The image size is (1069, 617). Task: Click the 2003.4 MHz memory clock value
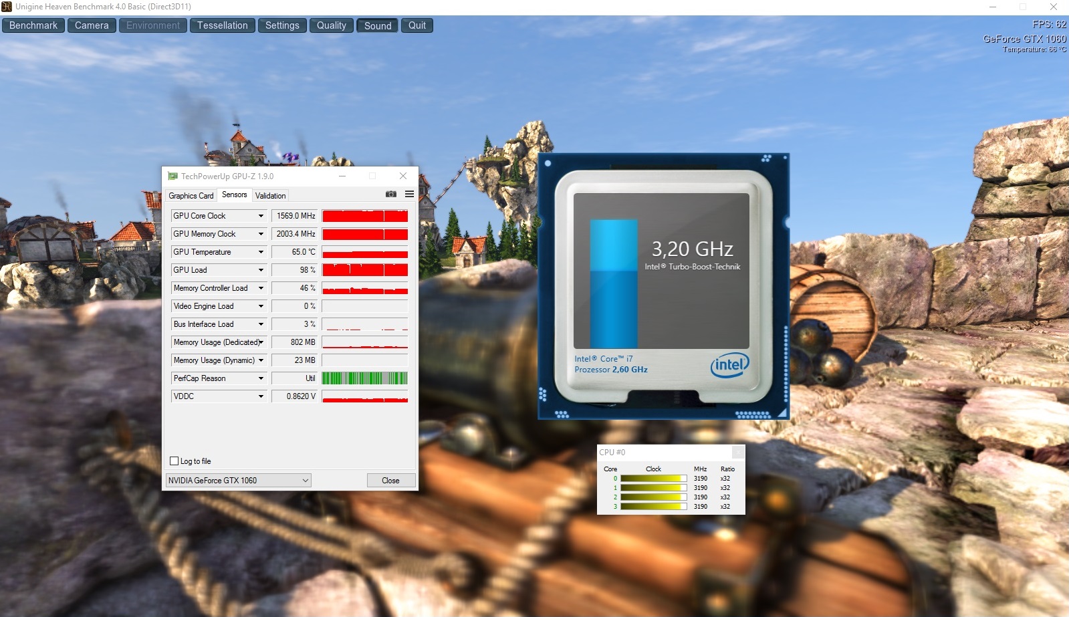tap(295, 234)
